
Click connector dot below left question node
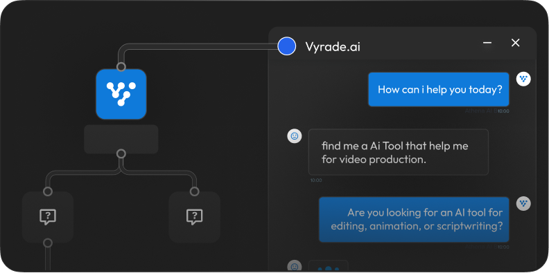point(48,243)
